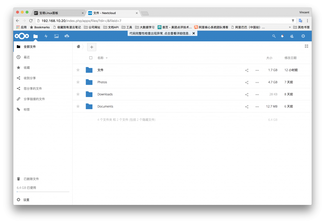This screenshot has width=325, height=224.
Task: Open the Google Translate extension icon
Action: pos(301,21)
